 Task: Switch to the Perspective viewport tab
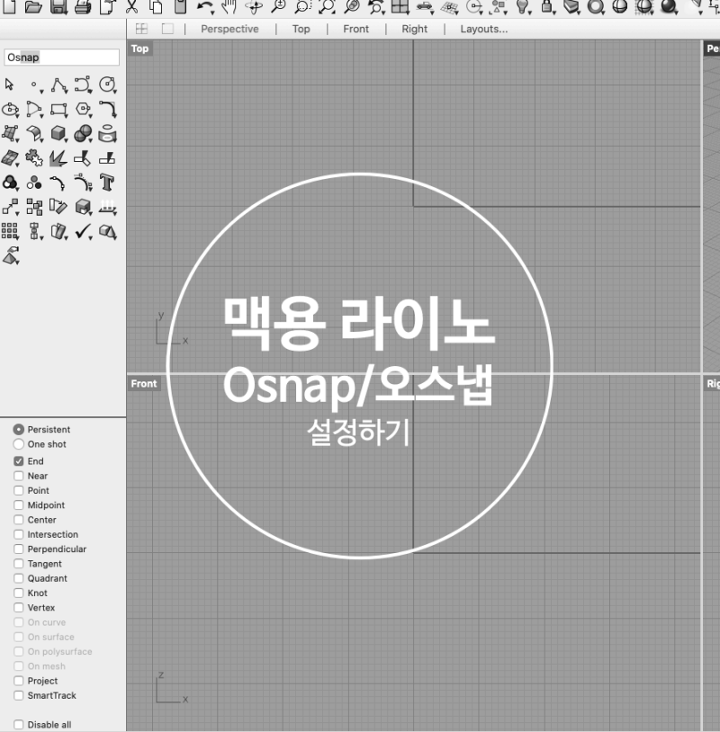[x=229, y=29]
